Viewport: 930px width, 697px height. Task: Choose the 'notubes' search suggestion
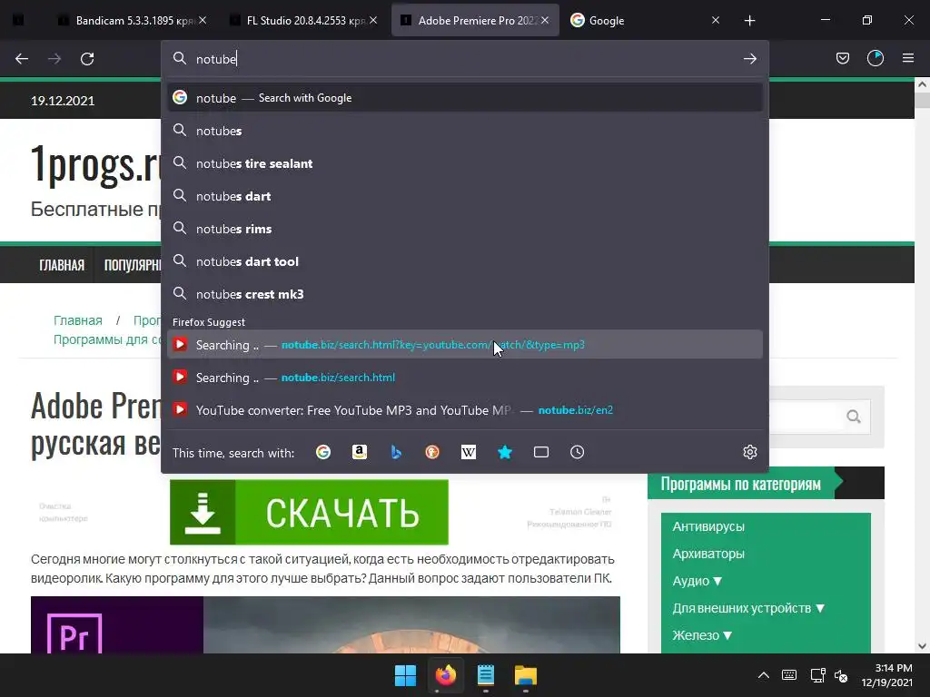point(465,131)
